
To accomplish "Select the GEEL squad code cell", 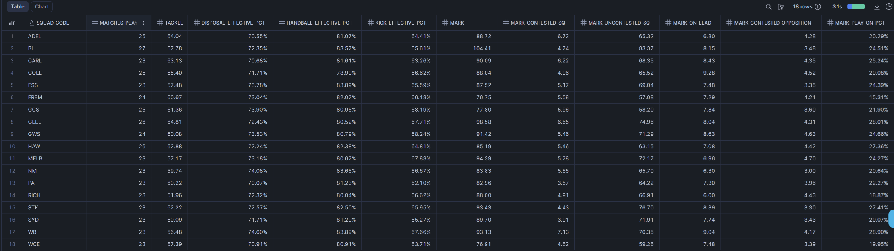I will pos(35,122).
